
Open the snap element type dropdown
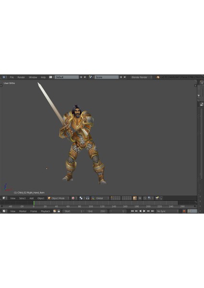[151, 198]
